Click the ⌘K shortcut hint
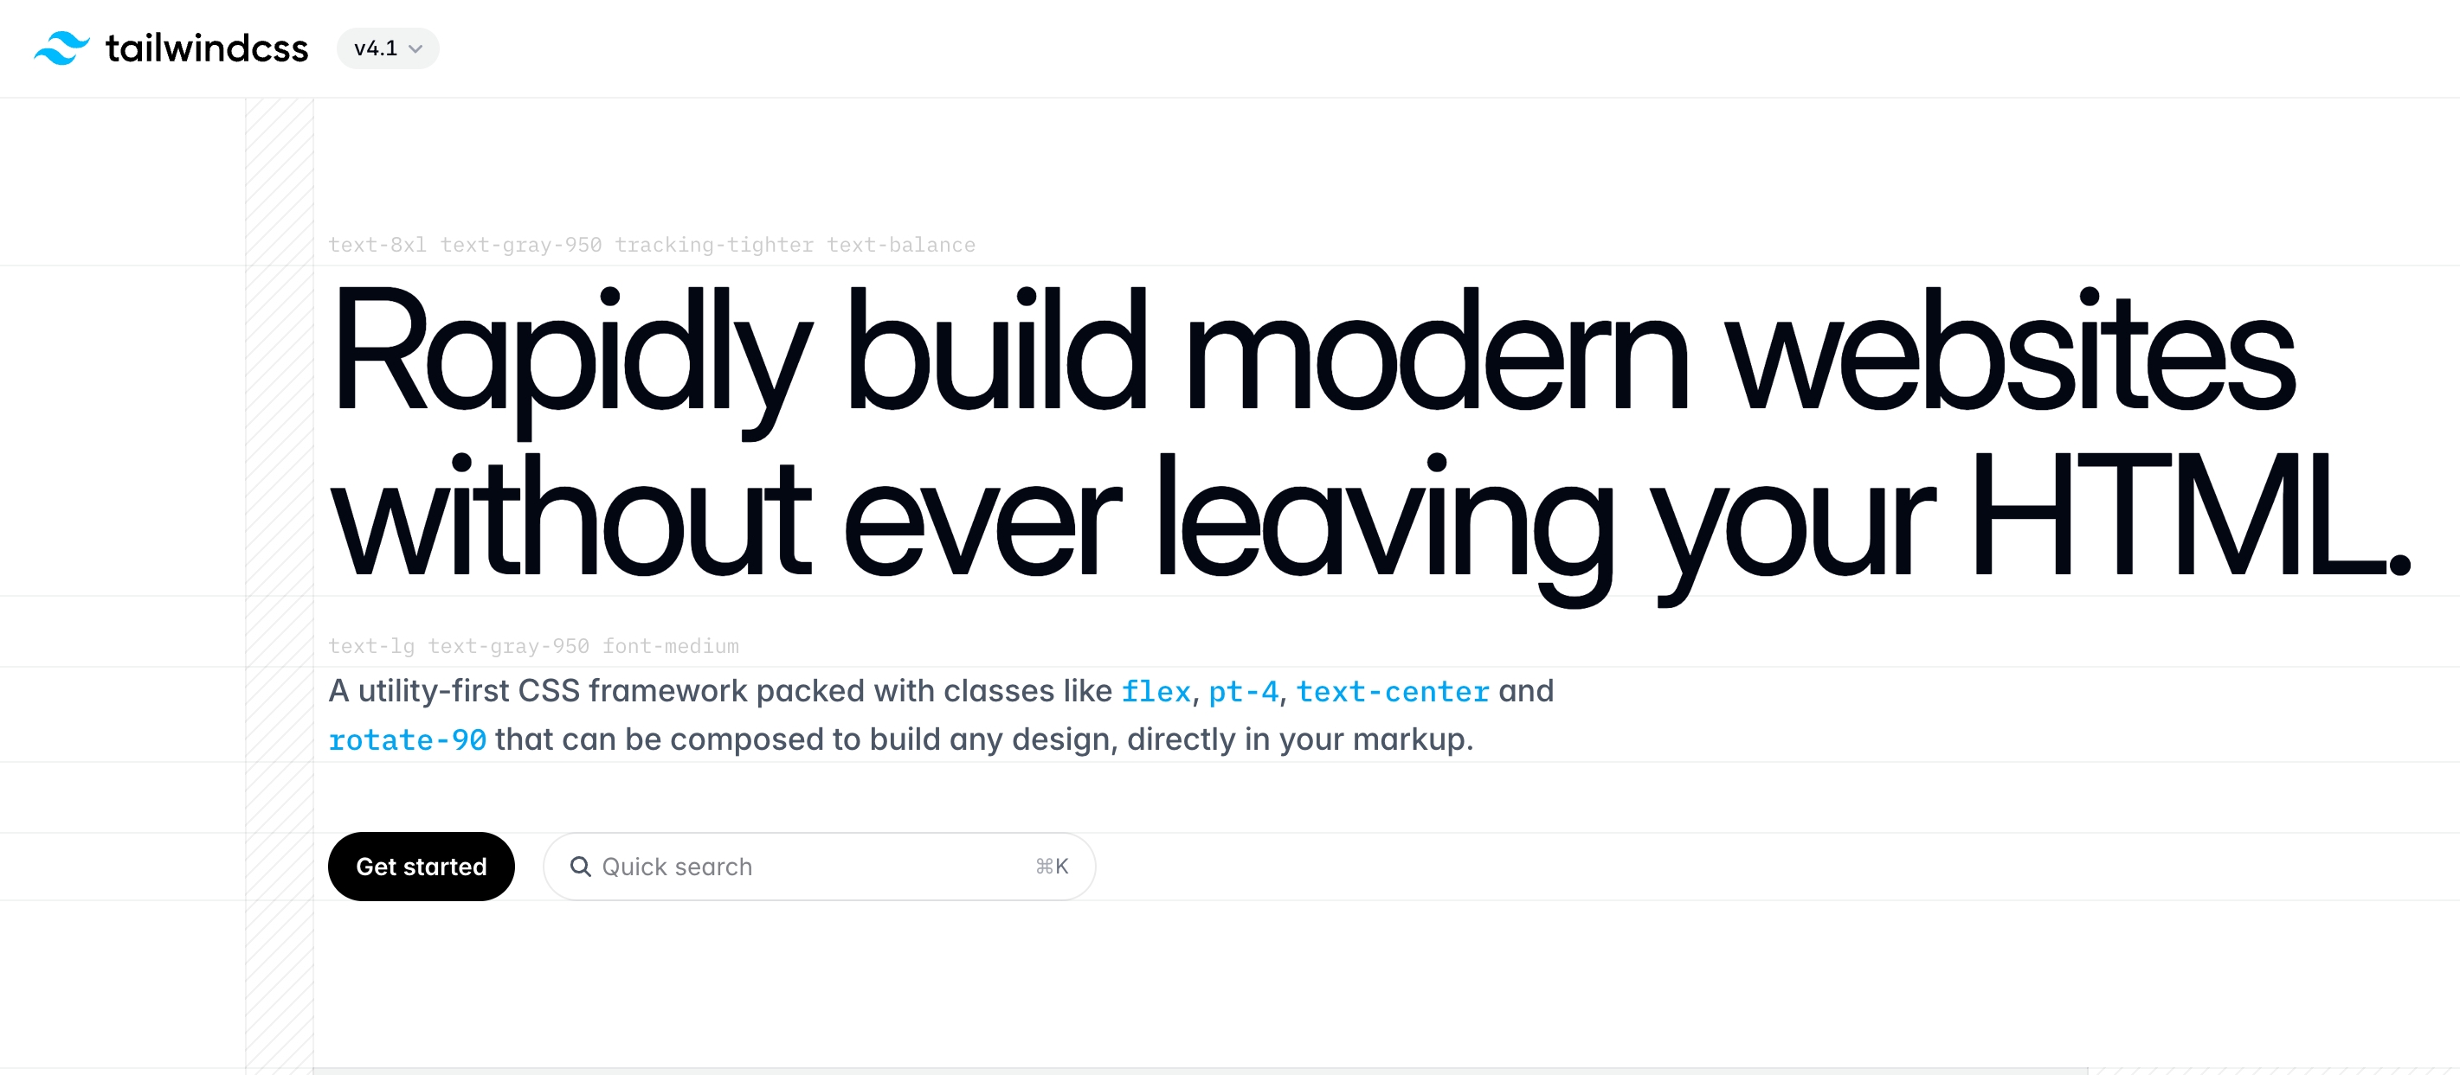Image resolution: width=2460 pixels, height=1075 pixels. click(1052, 866)
